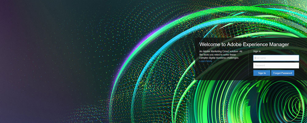Click the Sign In button
The height and width of the screenshot is (123, 307).
pyautogui.click(x=262, y=73)
